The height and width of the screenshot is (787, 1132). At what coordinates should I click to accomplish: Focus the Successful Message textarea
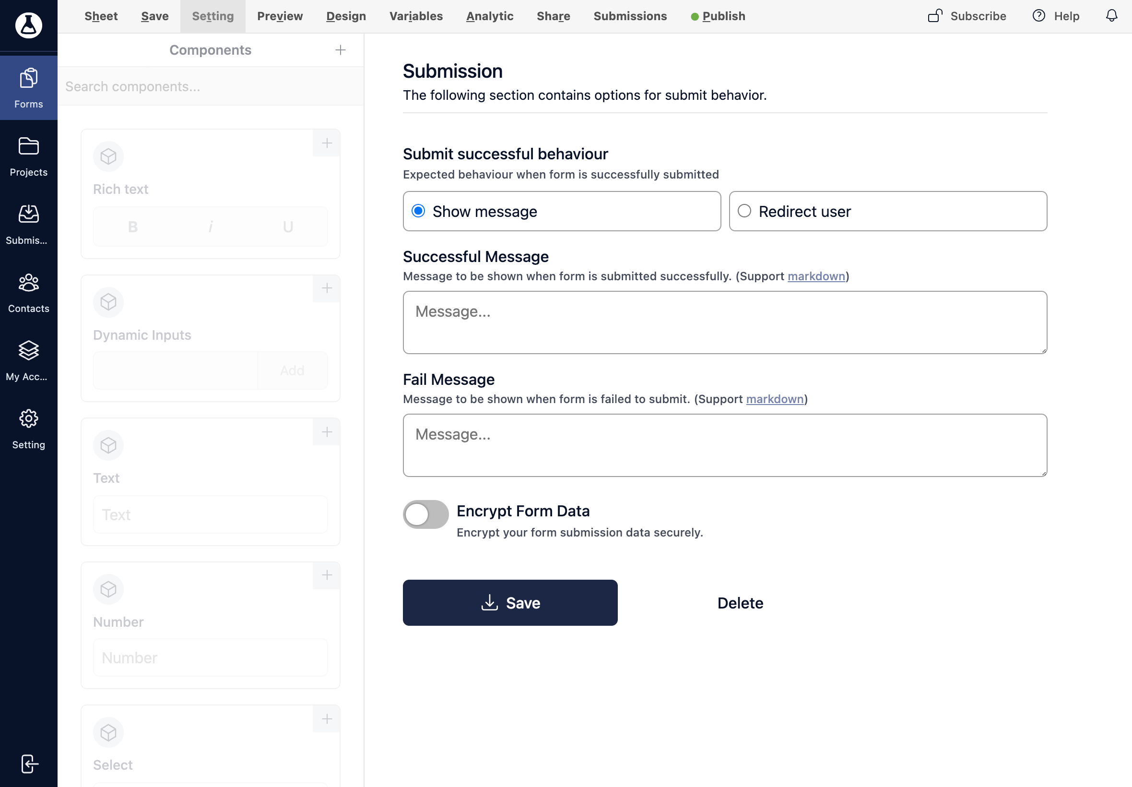(725, 322)
